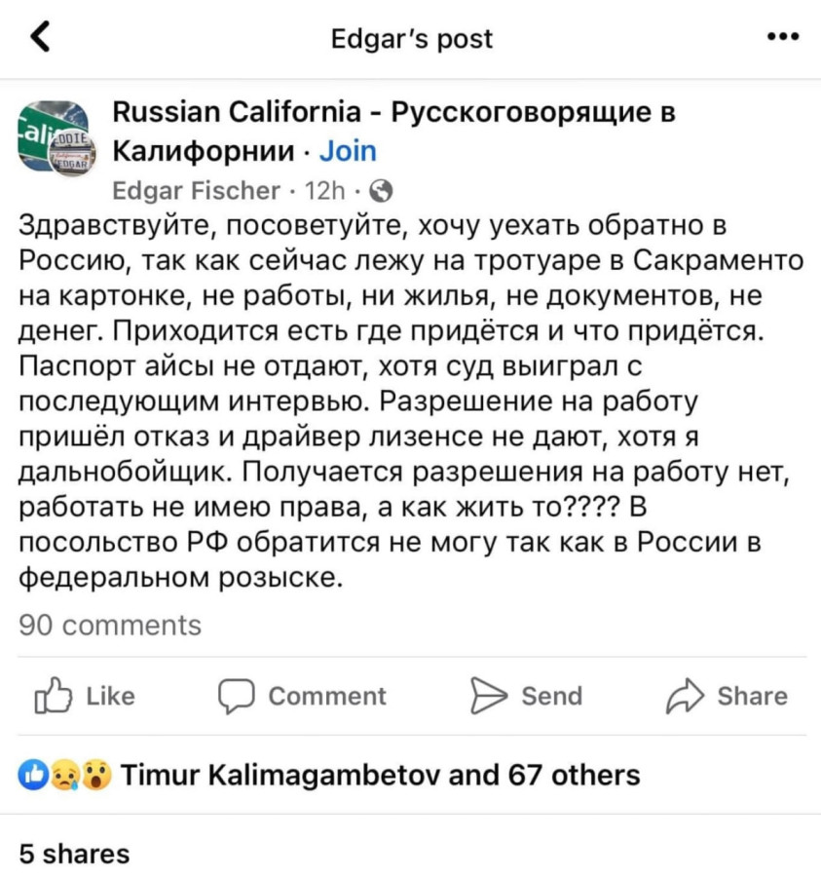Screen dimensions: 821x877
Task: Tap the Send paper plane icon
Action: tap(489, 695)
